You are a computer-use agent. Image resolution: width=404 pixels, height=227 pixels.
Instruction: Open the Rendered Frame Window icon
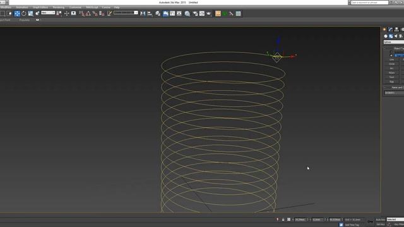(202, 13)
